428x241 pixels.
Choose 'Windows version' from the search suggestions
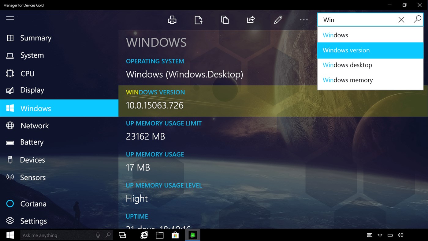(x=346, y=50)
